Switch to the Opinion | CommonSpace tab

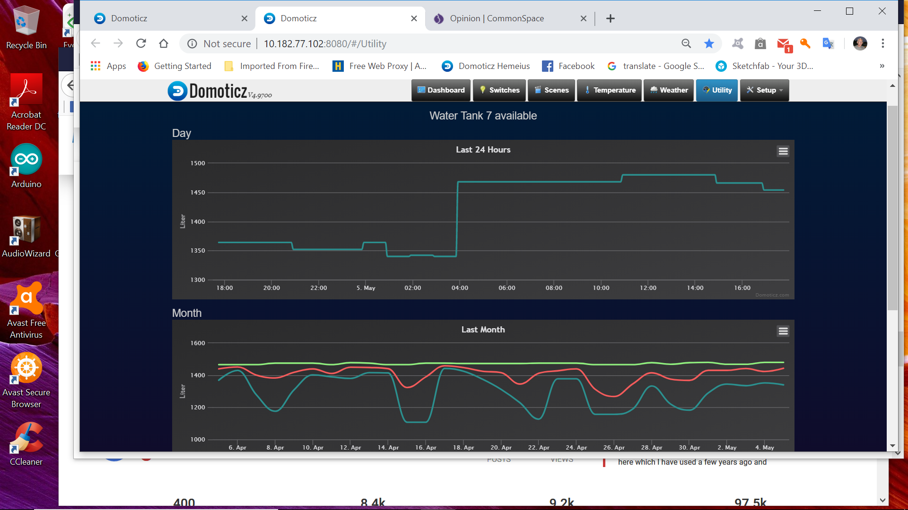pyautogui.click(x=496, y=18)
